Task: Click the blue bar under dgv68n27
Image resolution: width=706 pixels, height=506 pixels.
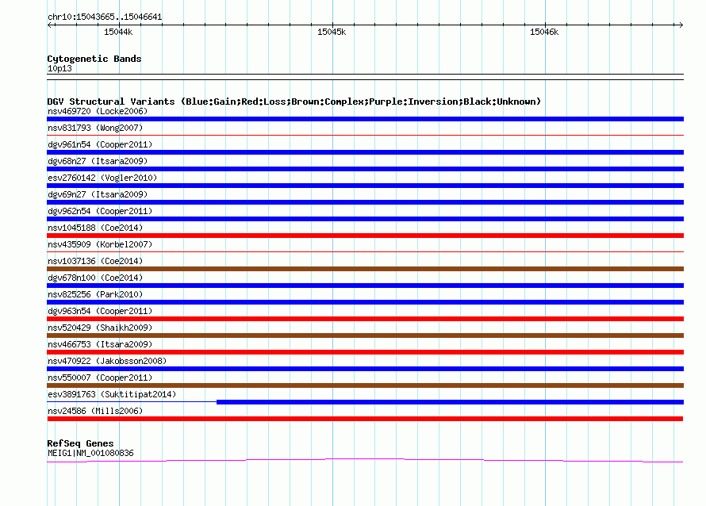Action: [365, 169]
